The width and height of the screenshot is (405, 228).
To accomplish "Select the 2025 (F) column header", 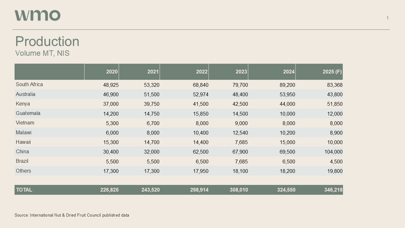I will [332, 72].
